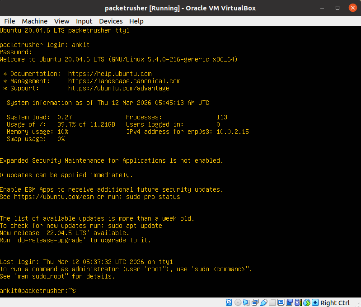Open the optical drive indicator in status bar
This screenshot has height=307, width=361.
pyautogui.click(x=238, y=302)
